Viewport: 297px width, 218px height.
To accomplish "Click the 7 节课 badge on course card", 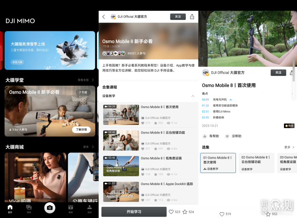I will (83, 92).
